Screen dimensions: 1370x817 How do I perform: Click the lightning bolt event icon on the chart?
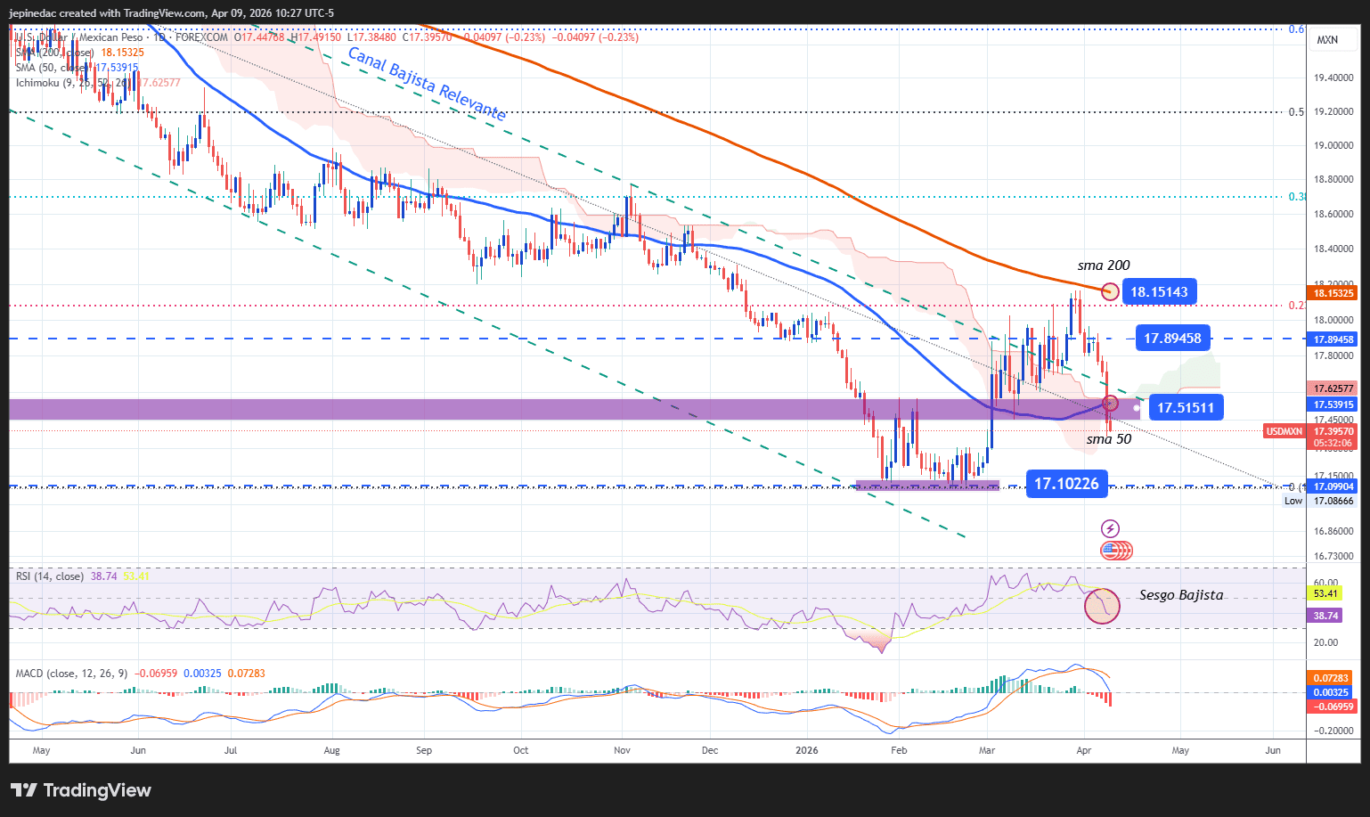click(x=1109, y=528)
